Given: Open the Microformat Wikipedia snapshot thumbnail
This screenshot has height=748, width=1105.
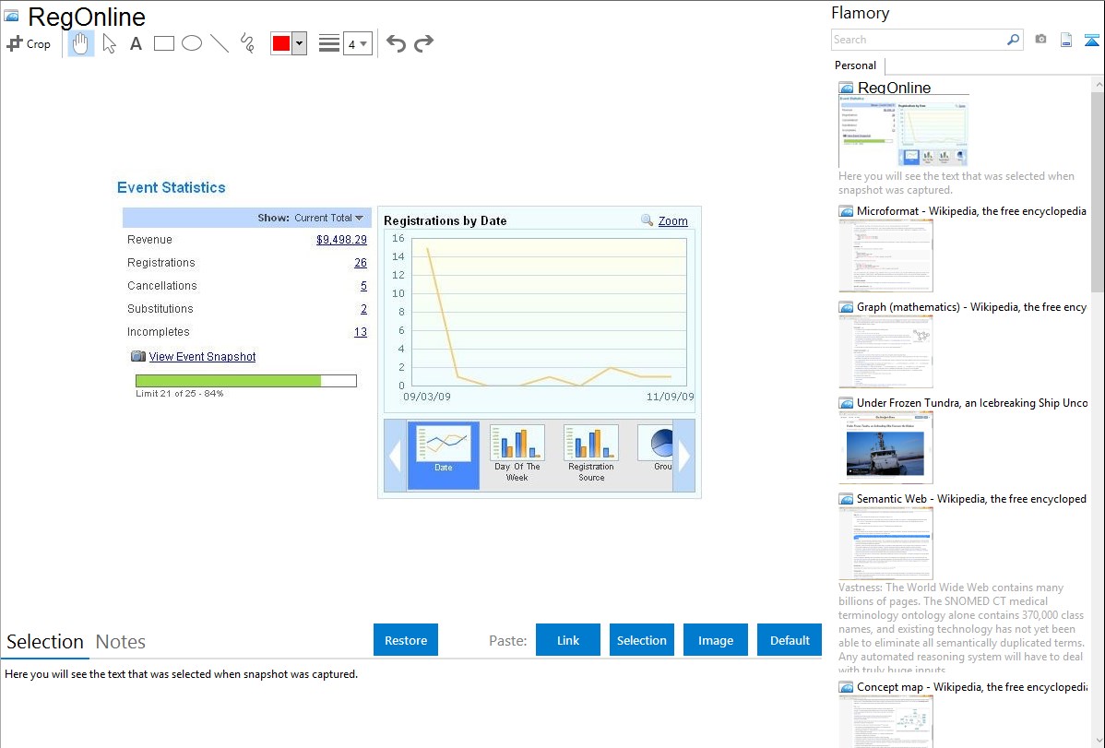Looking at the screenshot, I should point(885,255).
